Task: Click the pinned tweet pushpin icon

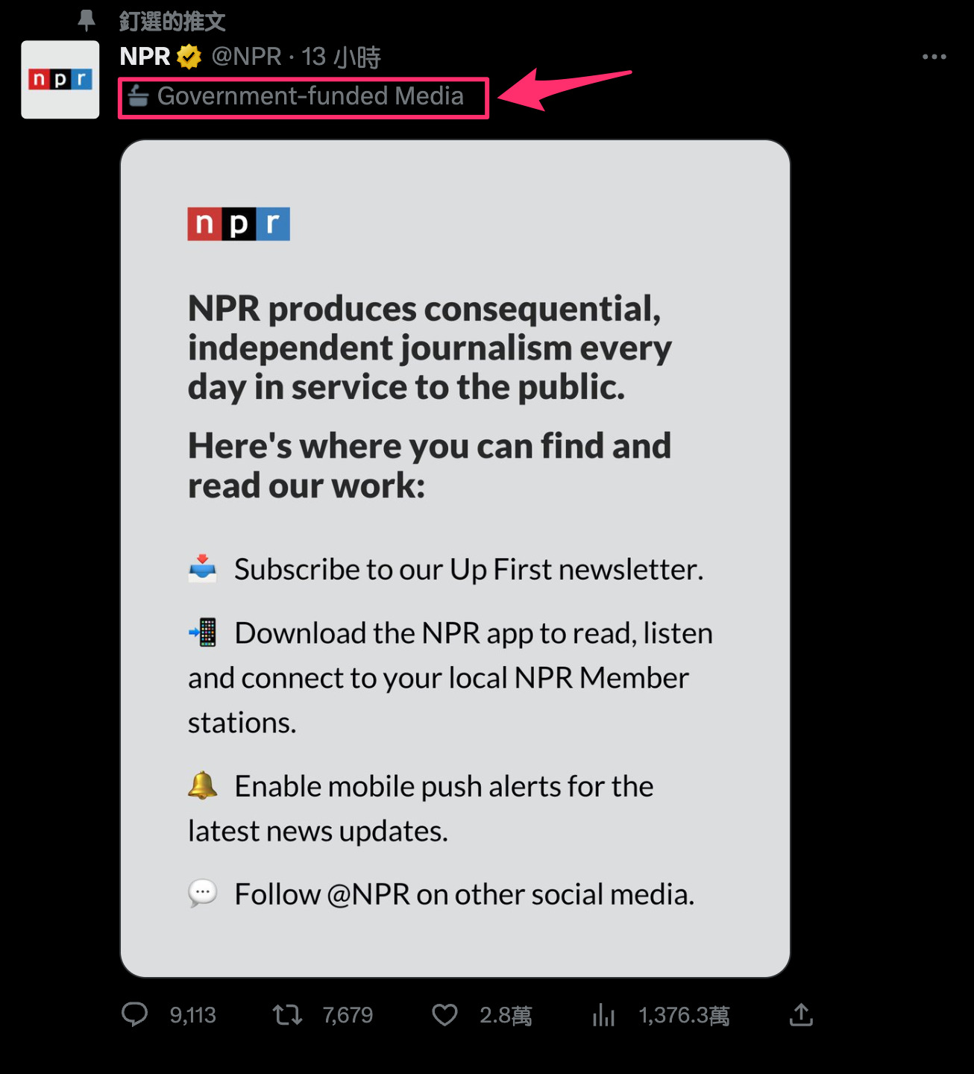Action: click(87, 20)
